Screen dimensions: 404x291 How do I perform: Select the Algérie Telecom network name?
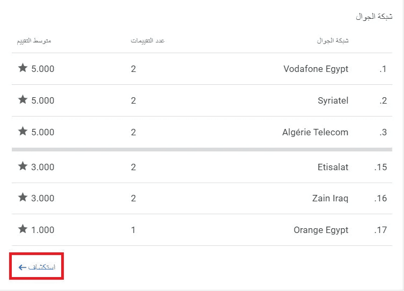point(315,132)
